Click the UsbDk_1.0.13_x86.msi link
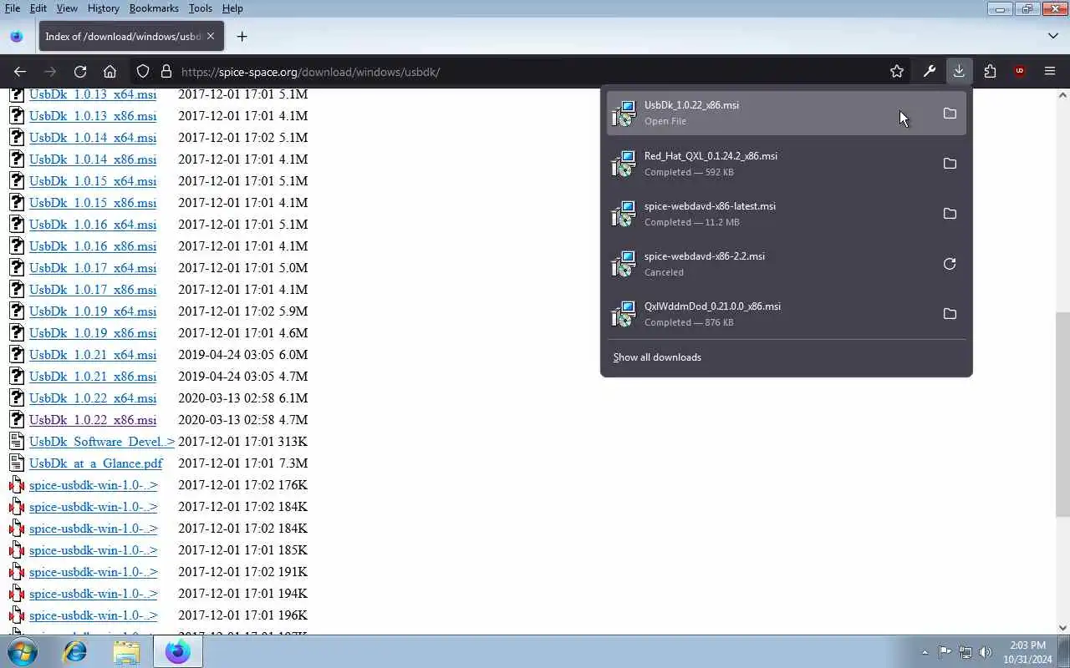Image resolution: width=1070 pixels, height=668 pixels. click(93, 116)
